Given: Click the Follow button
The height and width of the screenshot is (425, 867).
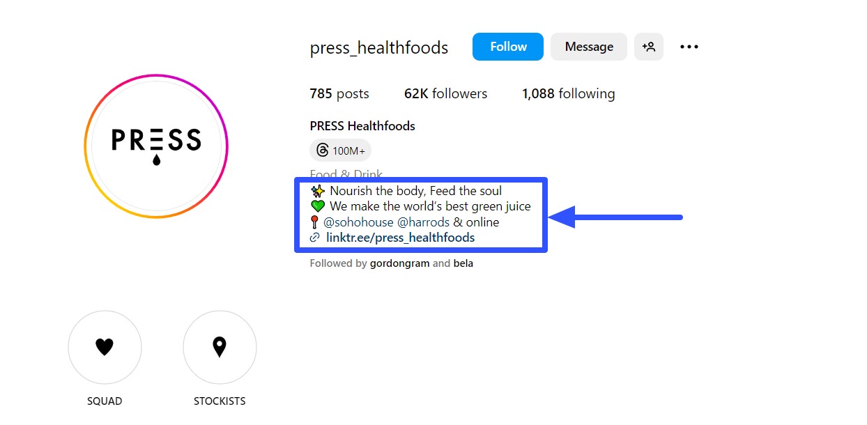Looking at the screenshot, I should 507,46.
